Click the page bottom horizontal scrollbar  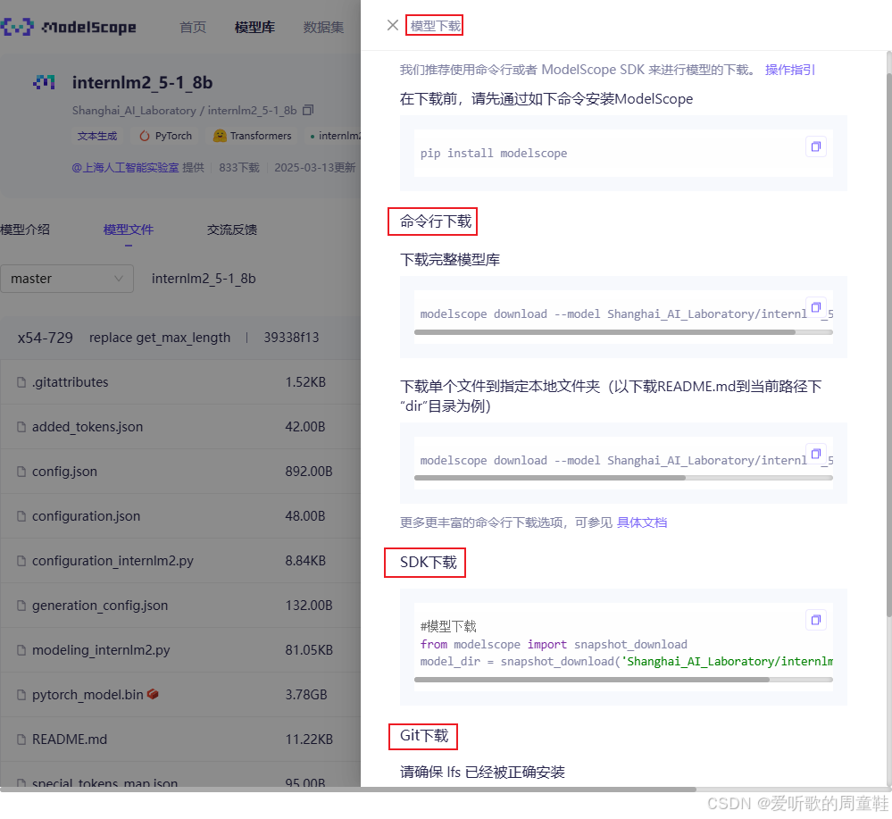tap(348, 790)
